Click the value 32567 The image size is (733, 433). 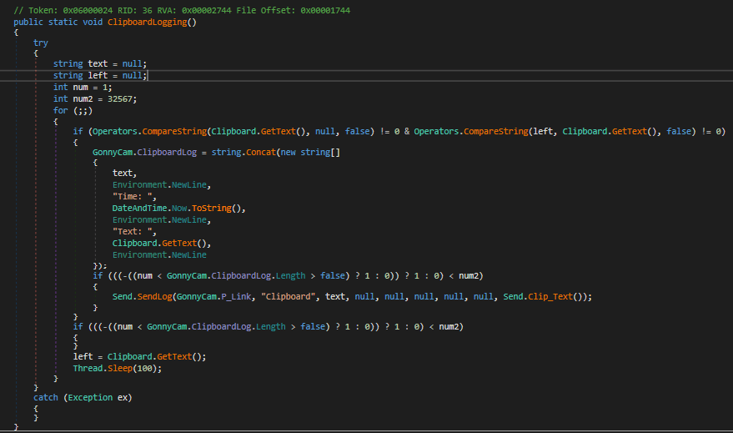coord(120,98)
